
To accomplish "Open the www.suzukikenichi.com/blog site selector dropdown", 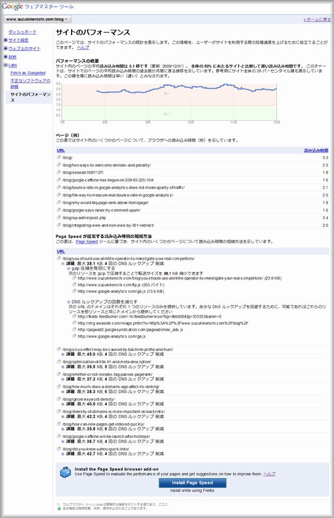I will click(x=37, y=19).
